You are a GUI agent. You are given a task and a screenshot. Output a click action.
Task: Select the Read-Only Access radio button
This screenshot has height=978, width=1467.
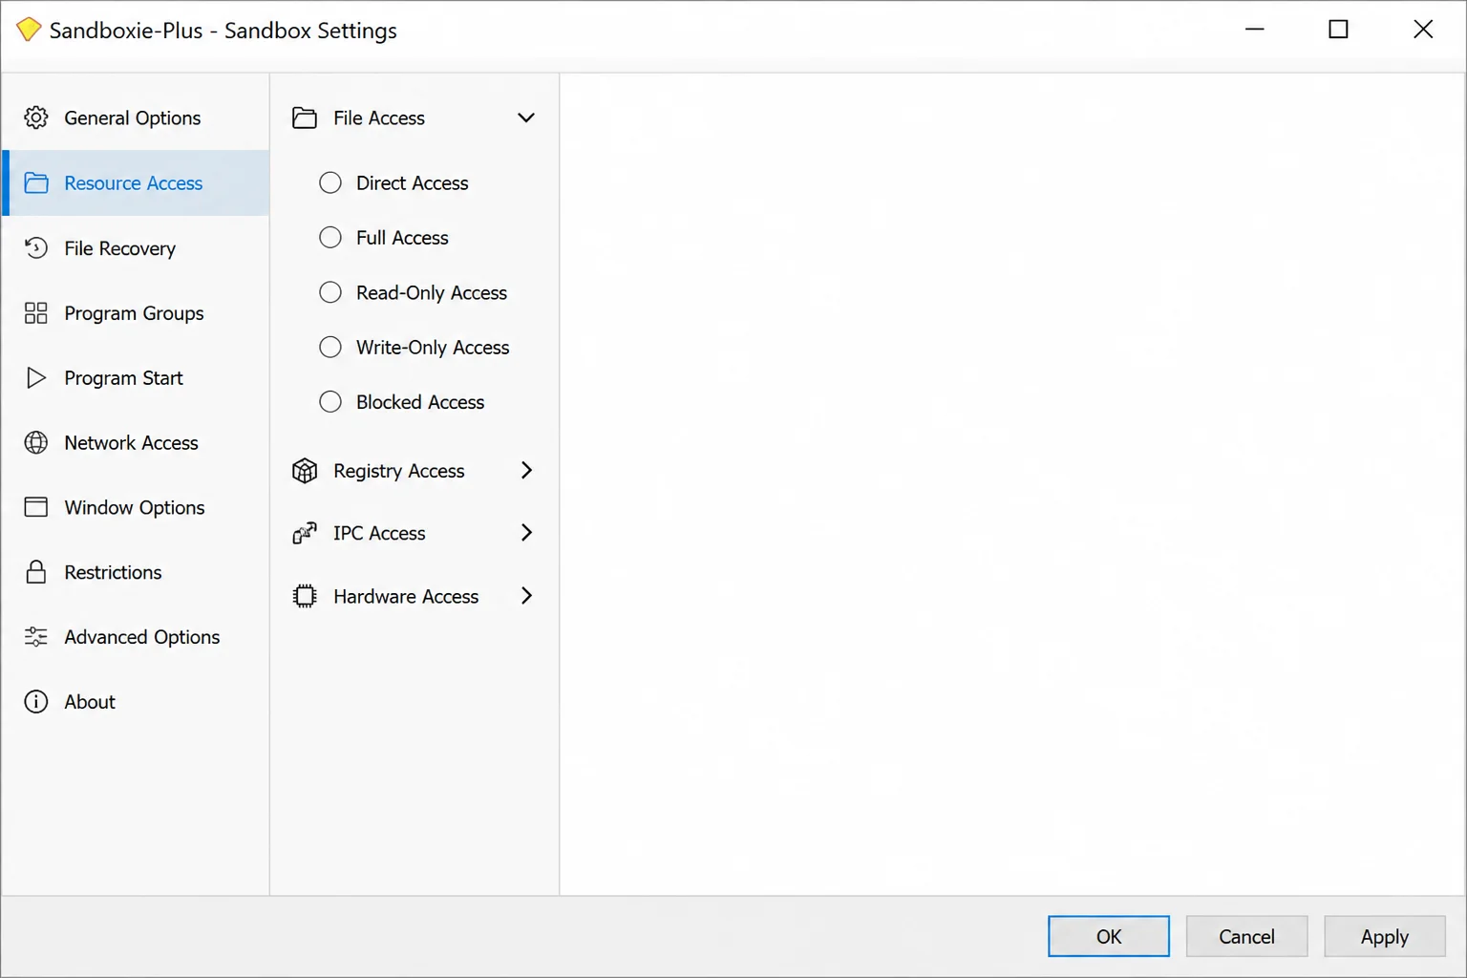330,292
